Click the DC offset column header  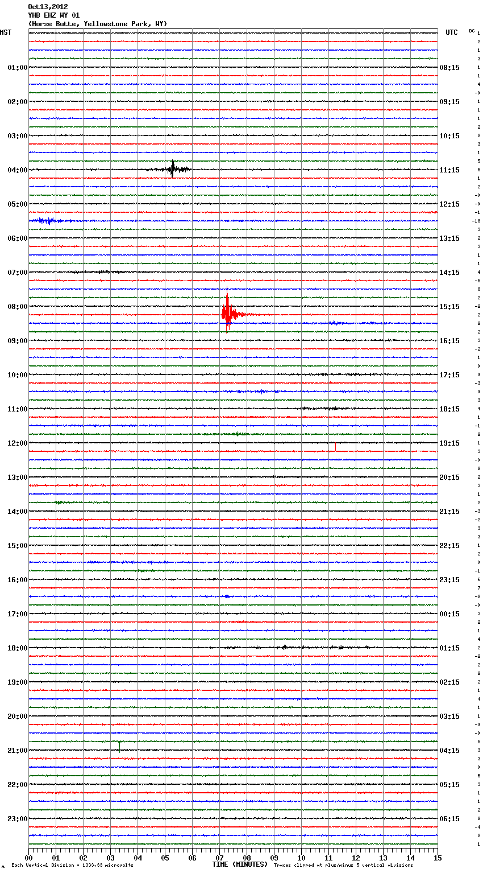coord(472,31)
